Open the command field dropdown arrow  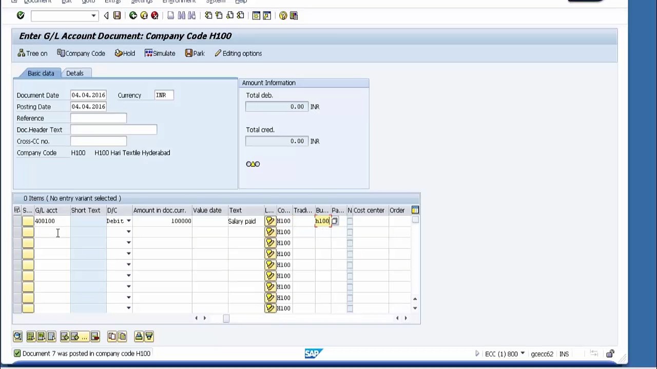coord(93,16)
